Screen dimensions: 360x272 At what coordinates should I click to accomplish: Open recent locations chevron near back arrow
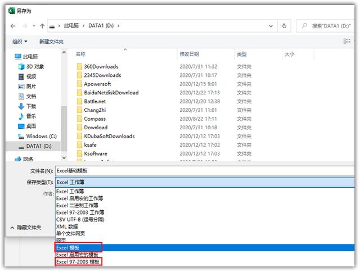coord(34,26)
